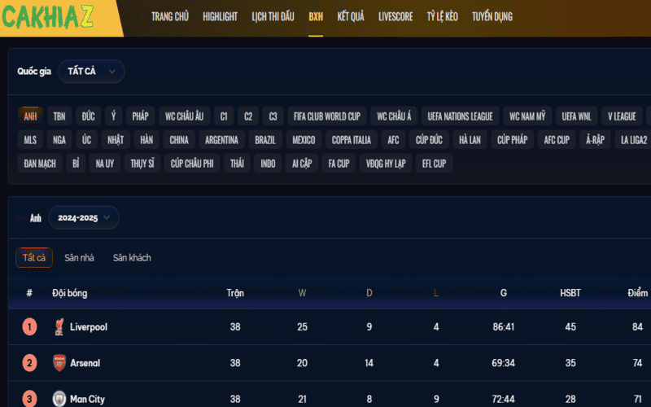The width and height of the screenshot is (651, 407).
Task: Select the BXH navigation item
Action: coord(316,16)
